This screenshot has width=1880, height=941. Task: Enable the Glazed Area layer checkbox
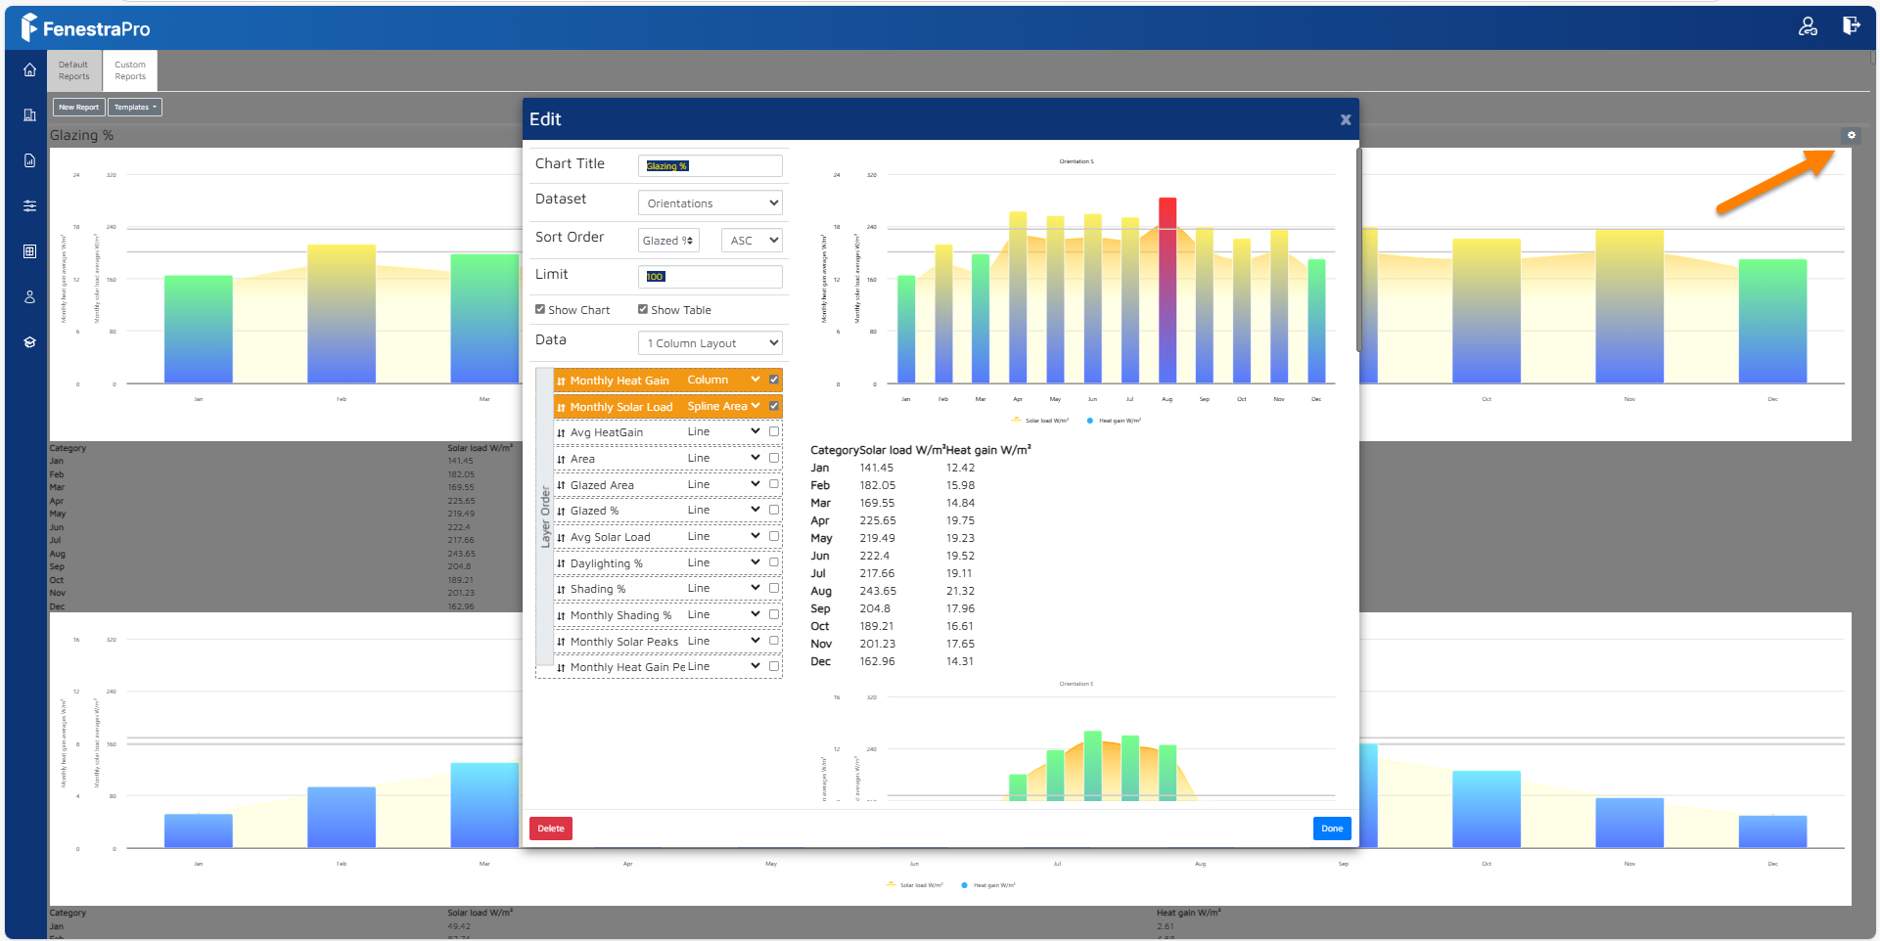pyautogui.click(x=774, y=484)
